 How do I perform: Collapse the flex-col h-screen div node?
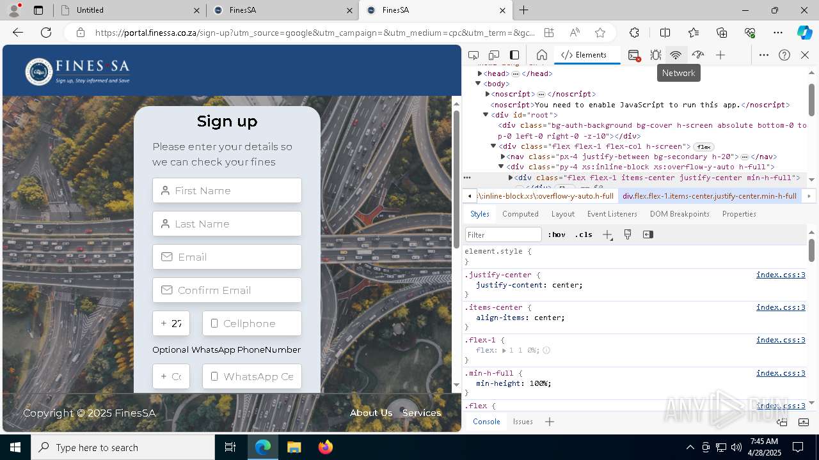pos(494,146)
